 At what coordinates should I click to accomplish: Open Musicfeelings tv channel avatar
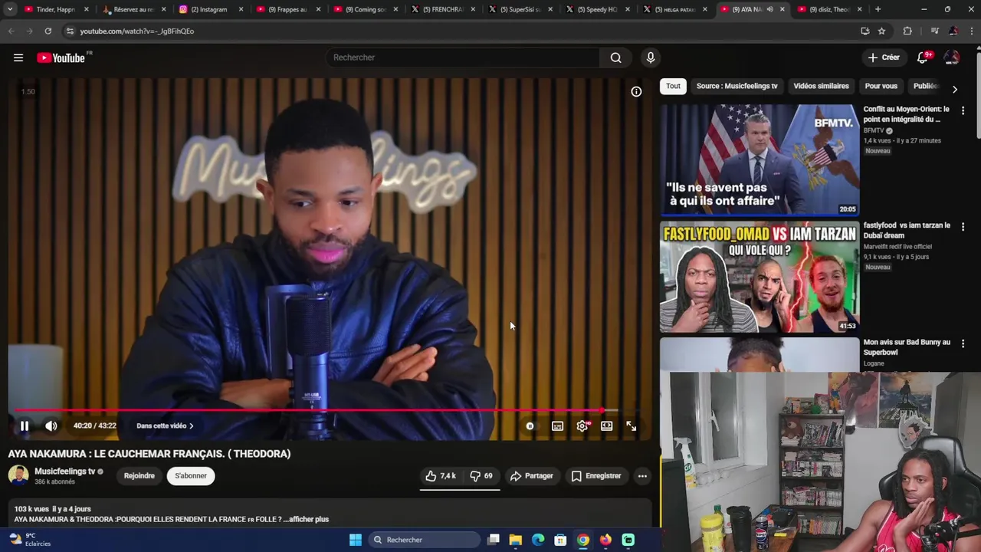(x=18, y=475)
